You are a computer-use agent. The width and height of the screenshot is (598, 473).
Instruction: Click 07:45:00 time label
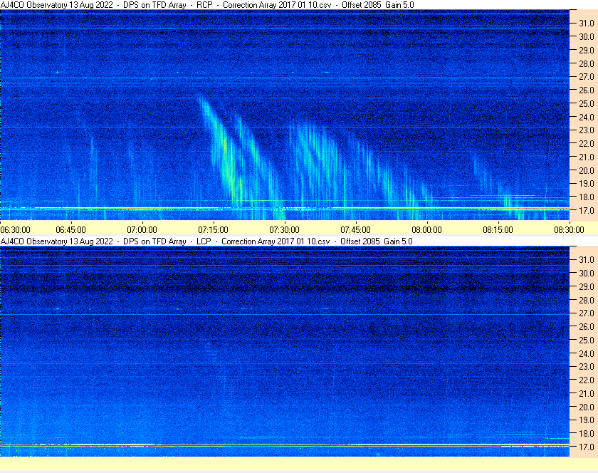355,230
